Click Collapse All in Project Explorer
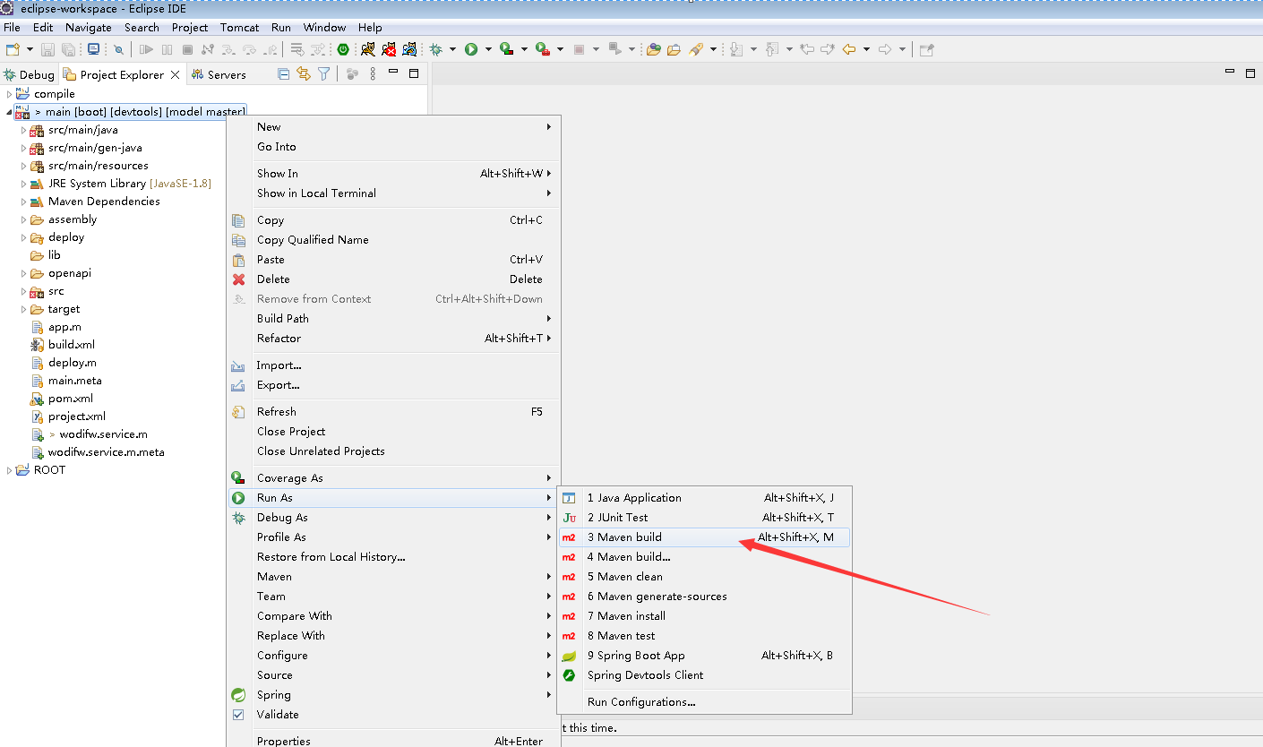 click(x=284, y=74)
